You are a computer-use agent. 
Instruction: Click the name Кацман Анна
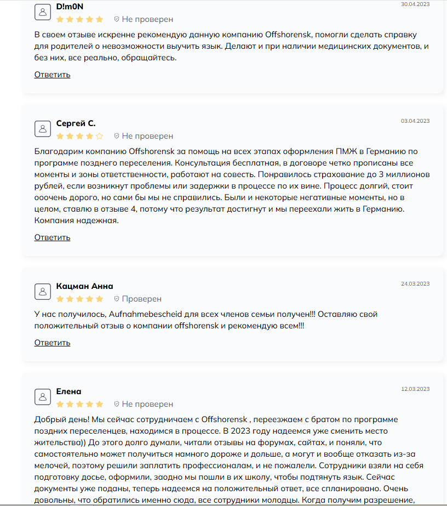click(84, 286)
